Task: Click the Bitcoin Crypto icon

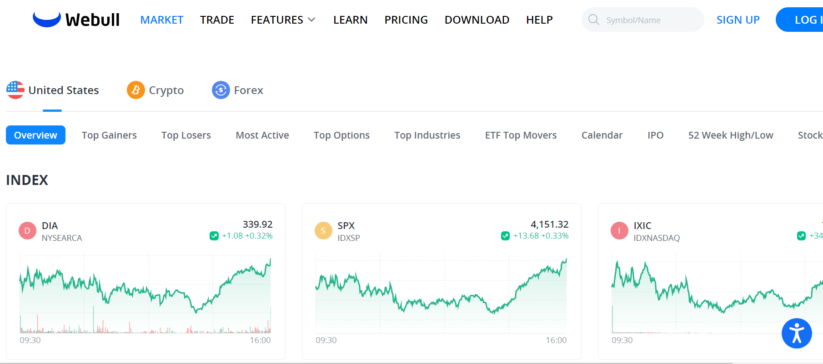Action: click(x=135, y=90)
